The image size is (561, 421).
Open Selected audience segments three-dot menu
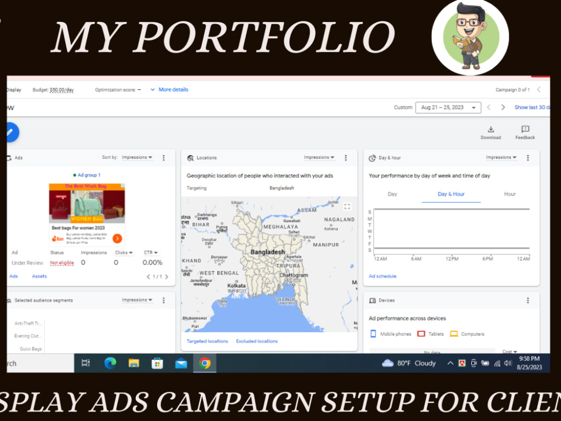[163, 300]
